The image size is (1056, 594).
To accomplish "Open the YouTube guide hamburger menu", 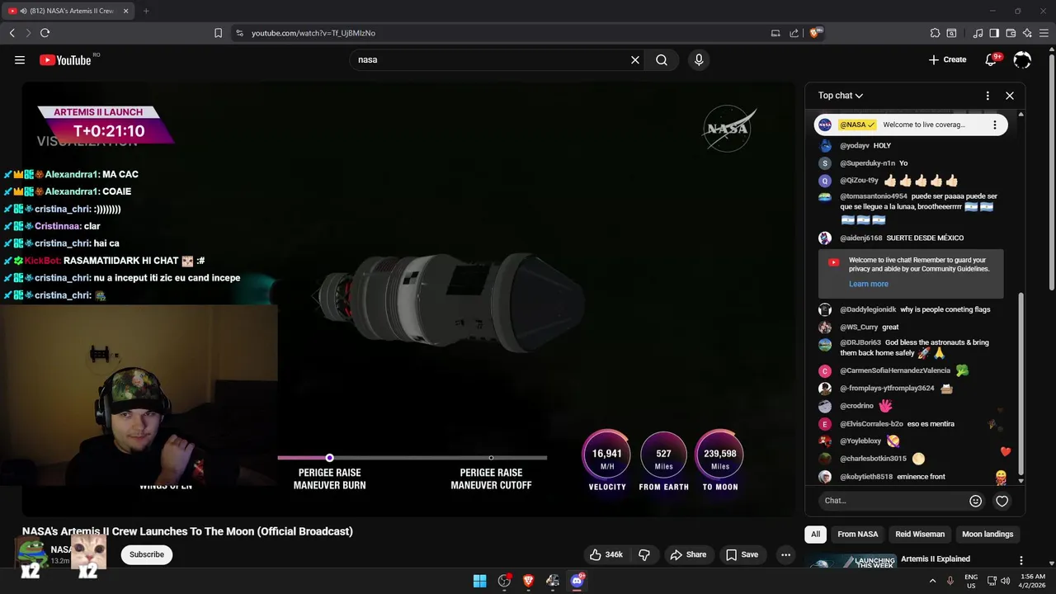I will pyautogui.click(x=20, y=59).
